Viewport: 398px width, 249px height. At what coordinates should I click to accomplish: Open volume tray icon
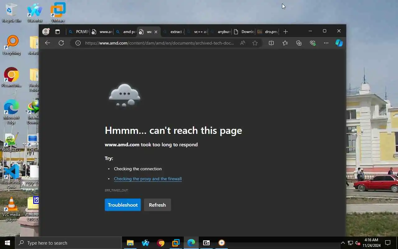click(x=358, y=243)
